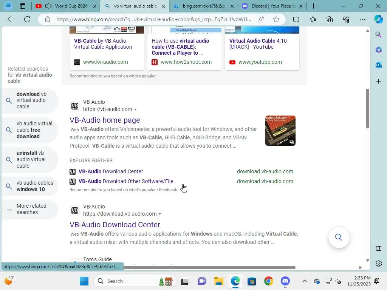The height and width of the screenshot is (290, 387).
Task: Open Copilot sidebar button
Action: [x=378, y=19]
